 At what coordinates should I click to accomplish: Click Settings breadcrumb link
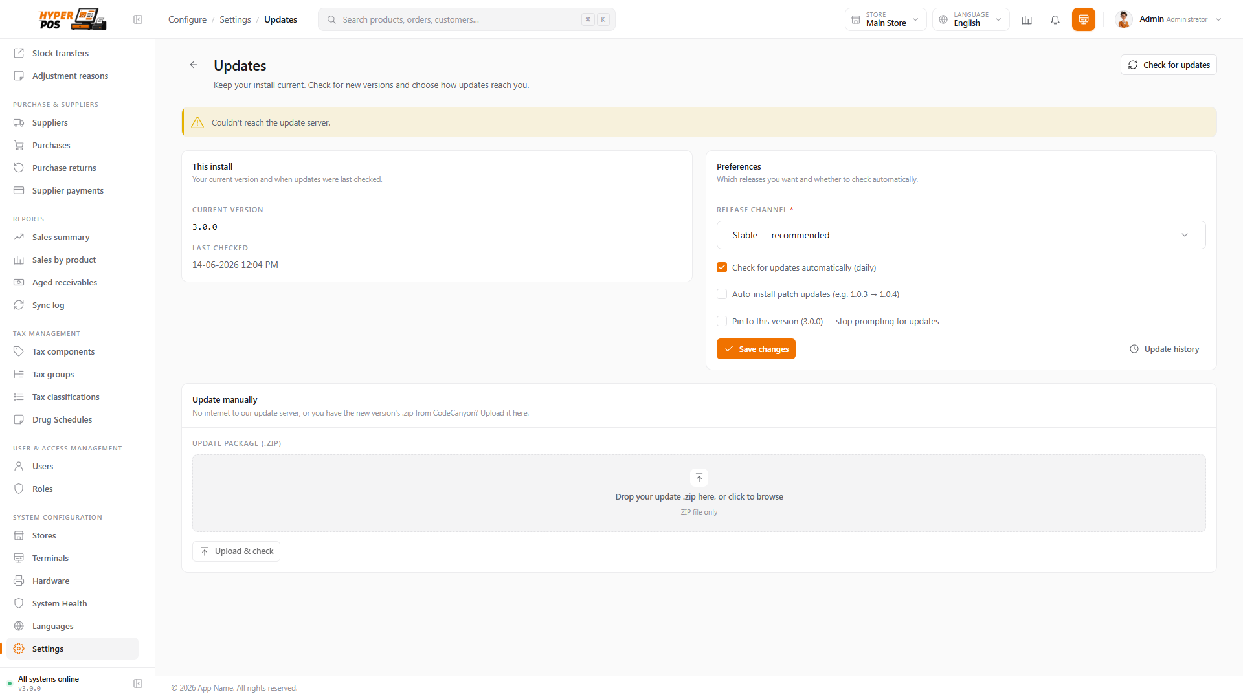tap(235, 19)
